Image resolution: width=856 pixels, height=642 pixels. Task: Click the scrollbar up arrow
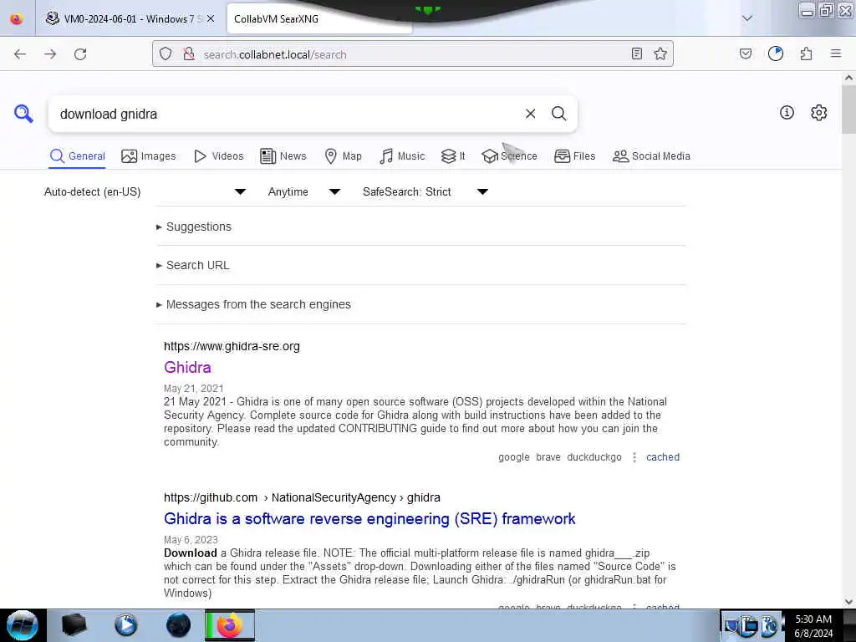click(x=848, y=78)
